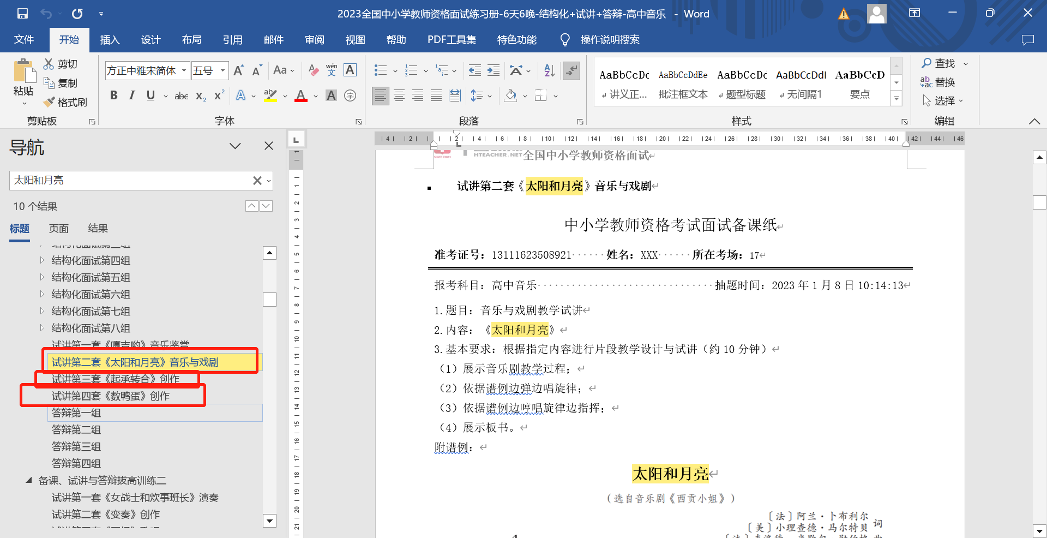Screen dimensions: 1047x538
Task: Expand the 结构化面试第四组 heading
Action: tap(42, 260)
